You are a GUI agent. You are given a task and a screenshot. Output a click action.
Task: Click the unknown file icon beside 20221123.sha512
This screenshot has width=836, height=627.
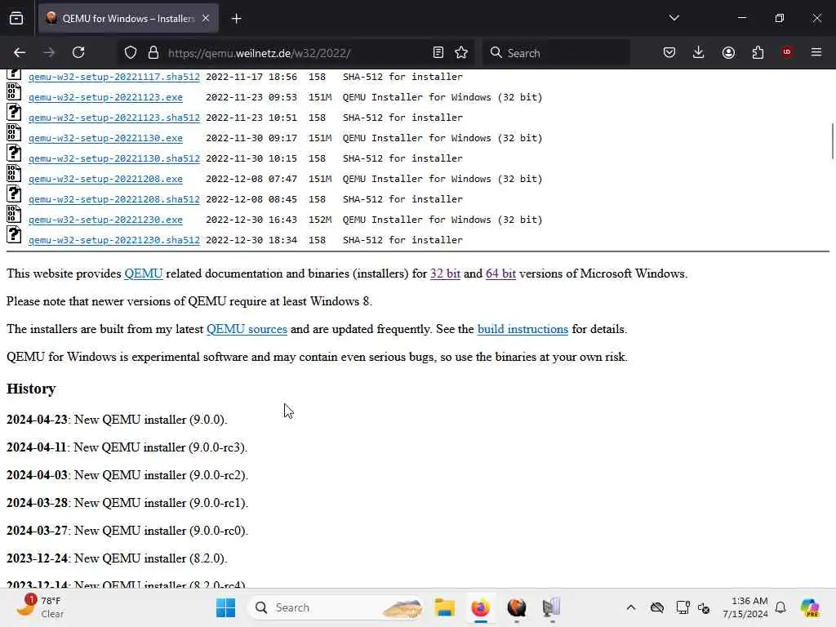pos(14,112)
